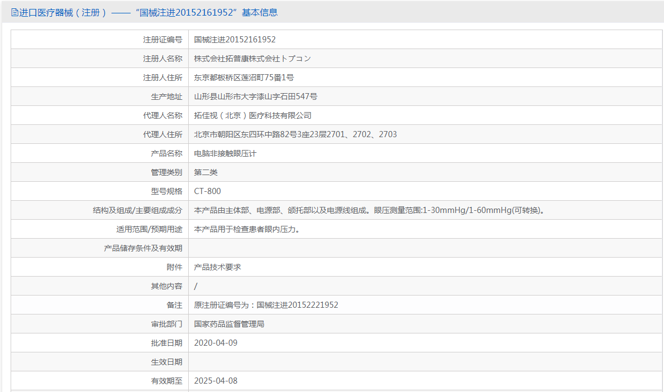The width and height of the screenshot is (664, 392).
Task: Select the remark 原注册证编号为：国械注进20152221952
Action: point(266,305)
